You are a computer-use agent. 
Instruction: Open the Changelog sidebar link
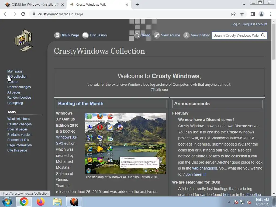[15, 103]
